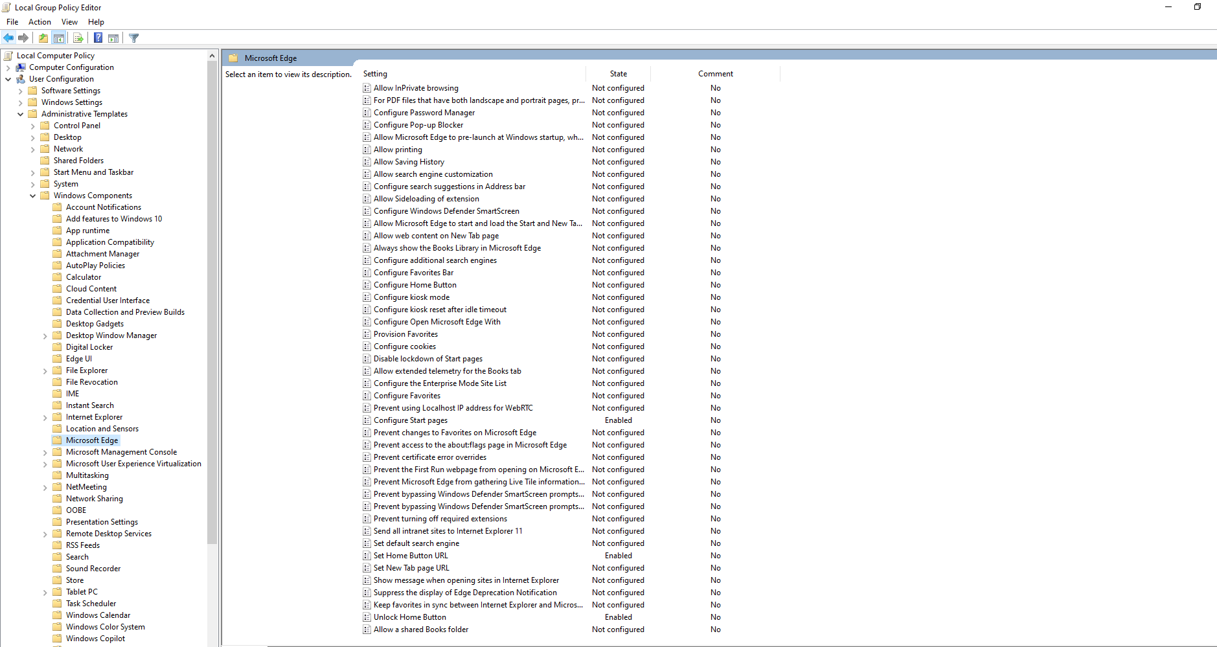1217x647 pixels.
Task: Click the folder icon beside Windows Copilot
Action: tap(57, 639)
